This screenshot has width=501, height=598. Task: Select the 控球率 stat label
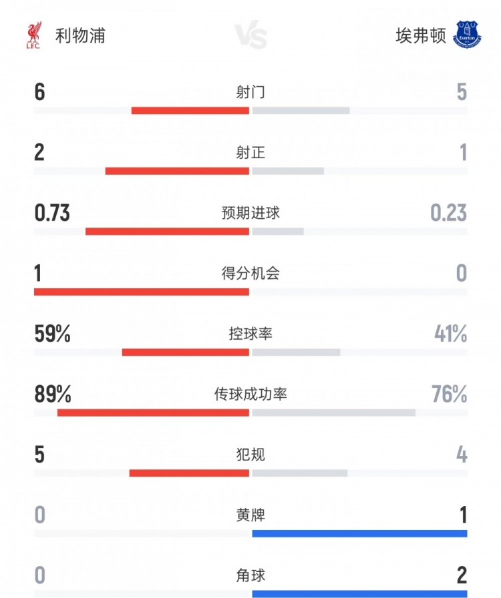pyautogui.click(x=251, y=334)
